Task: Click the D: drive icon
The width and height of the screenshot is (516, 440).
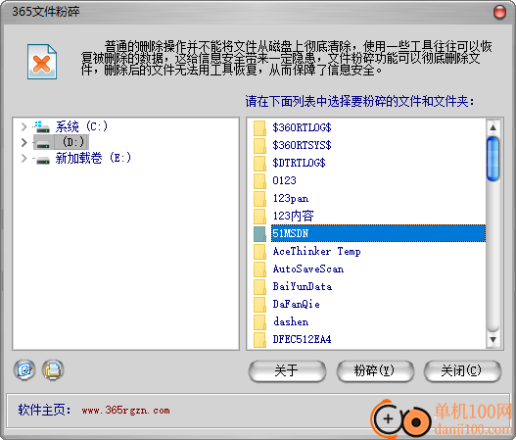Action: point(43,144)
